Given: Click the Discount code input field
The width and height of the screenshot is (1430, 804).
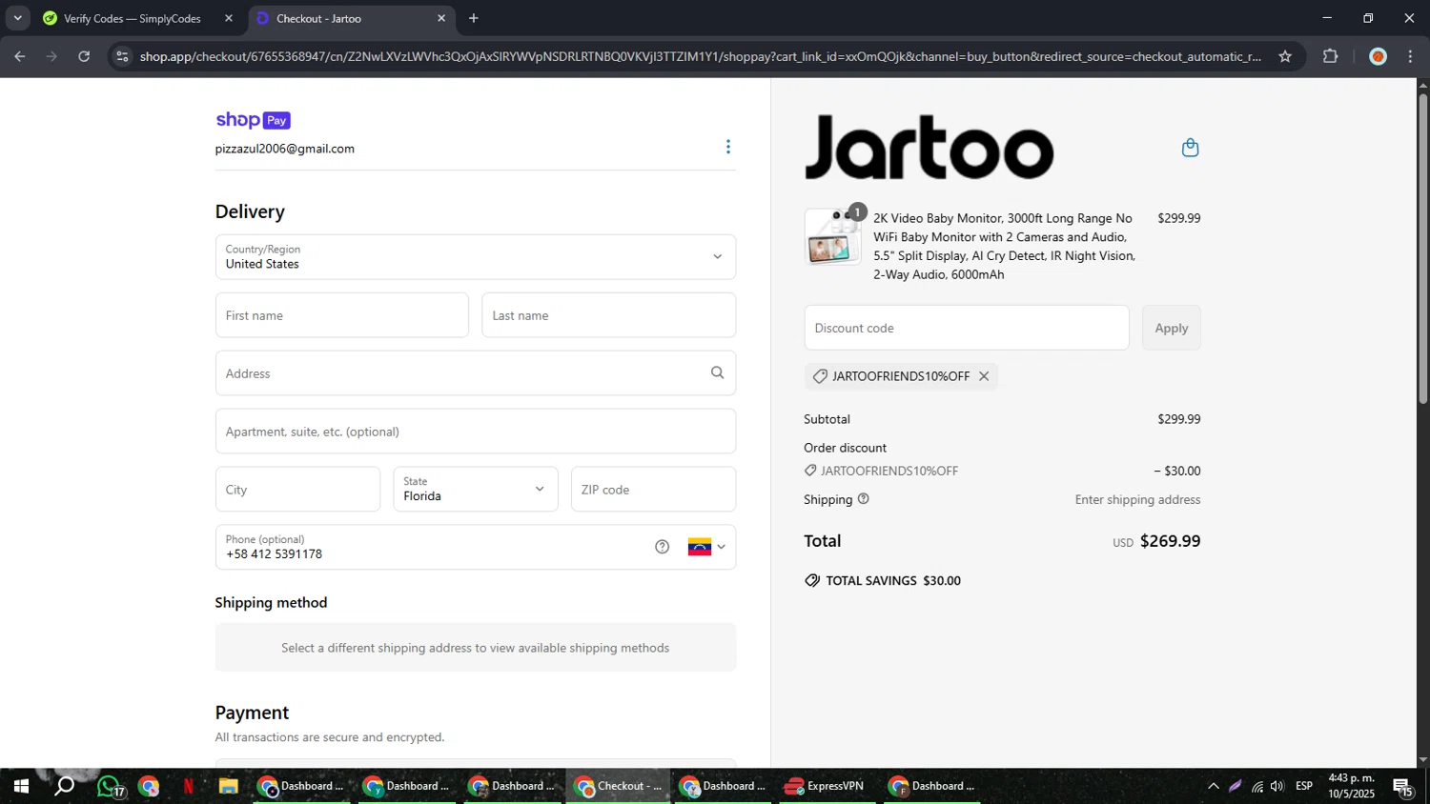Looking at the screenshot, I should 967,328.
